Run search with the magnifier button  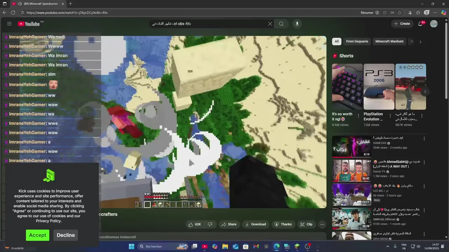[x=281, y=24]
